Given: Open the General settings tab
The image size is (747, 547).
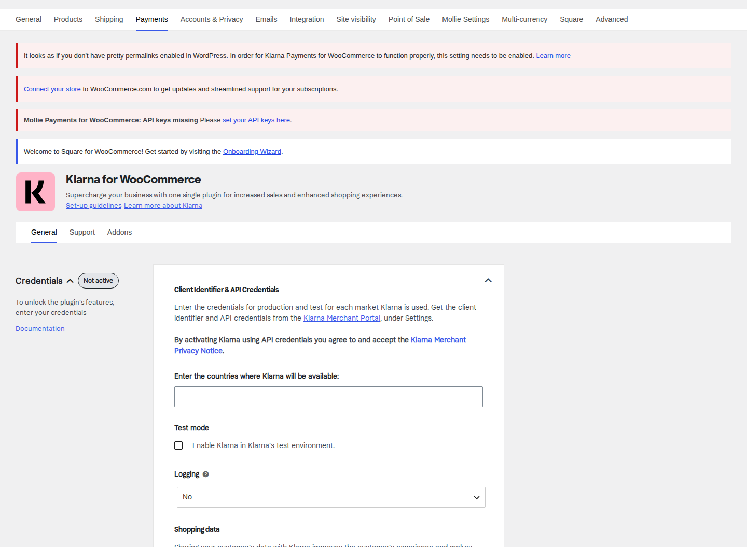Looking at the screenshot, I should pyautogui.click(x=29, y=19).
